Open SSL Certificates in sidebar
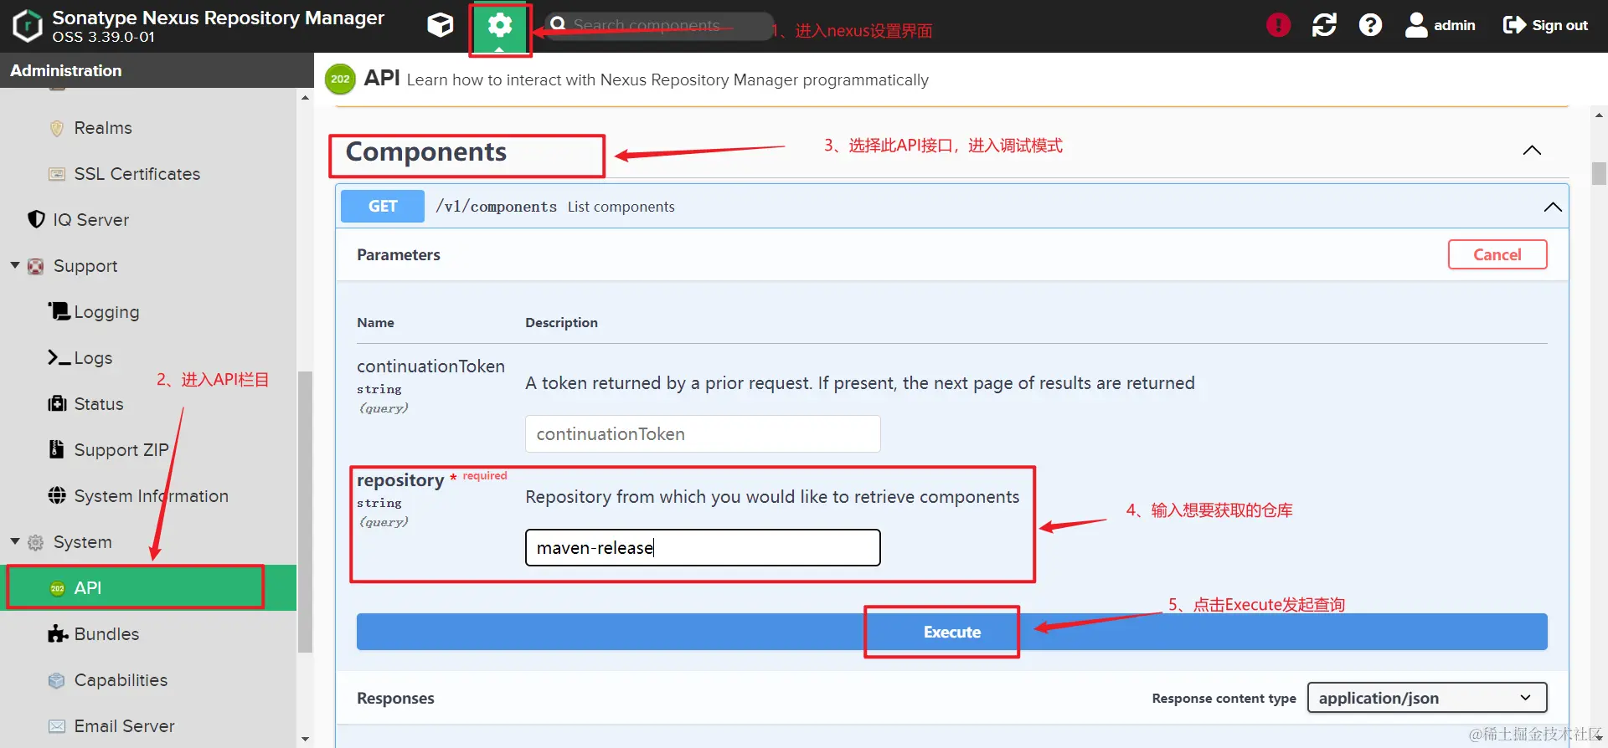This screenshot has height=748, width=1608. click(137, 174)
